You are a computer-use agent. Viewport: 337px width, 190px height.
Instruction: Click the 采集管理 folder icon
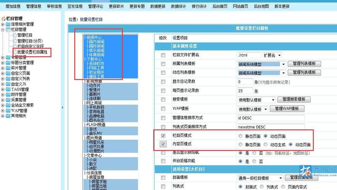point(8,100)
